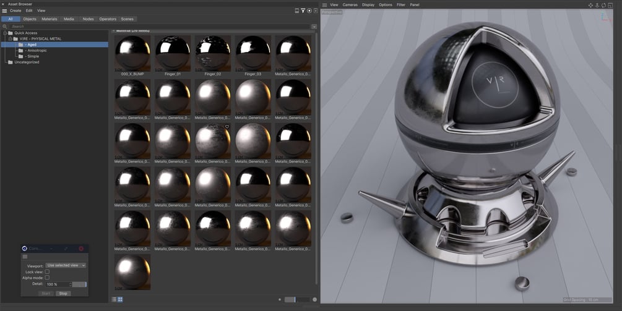This screenshot has height=311, width=622.
Task: Select the Materials filter tab
Action: tap(50, 19)
